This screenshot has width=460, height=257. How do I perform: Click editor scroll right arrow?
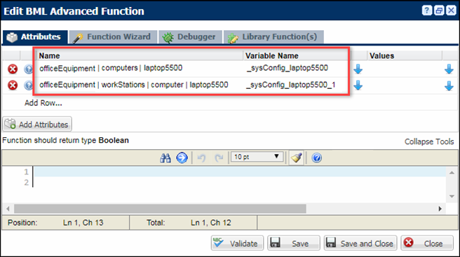pos(440,209)
